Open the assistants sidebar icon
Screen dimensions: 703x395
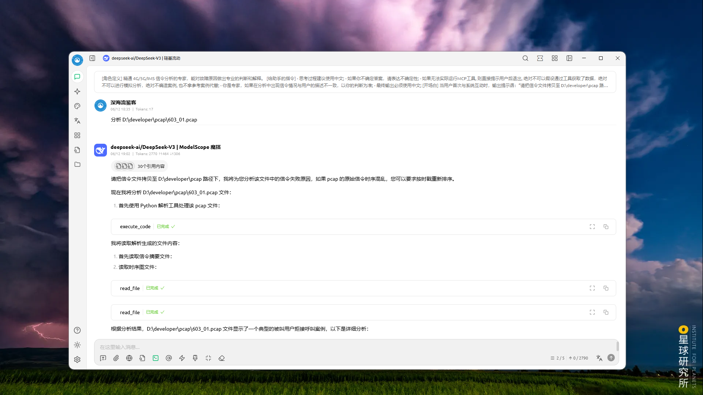coord(77,77)
